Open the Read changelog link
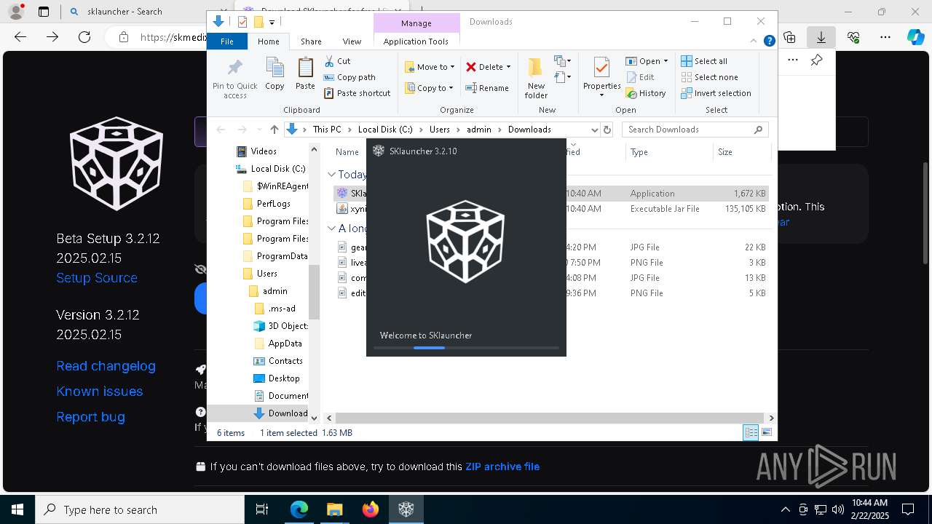Viewport: 932px width, 524px height. point(106,366)
